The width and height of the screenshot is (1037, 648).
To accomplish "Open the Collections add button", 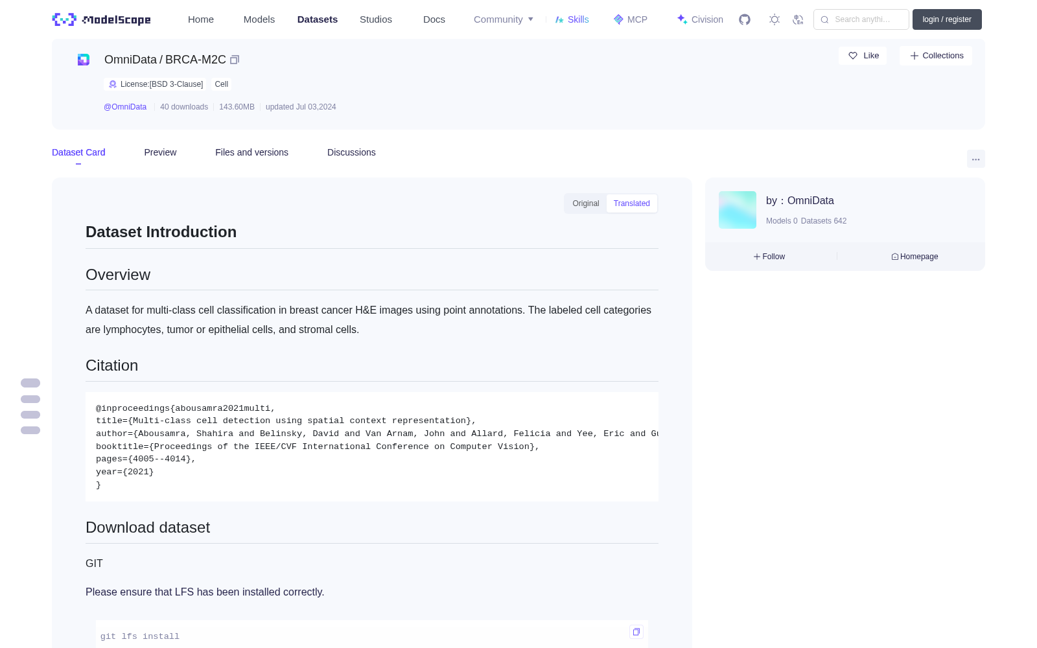I will (936, 56).
